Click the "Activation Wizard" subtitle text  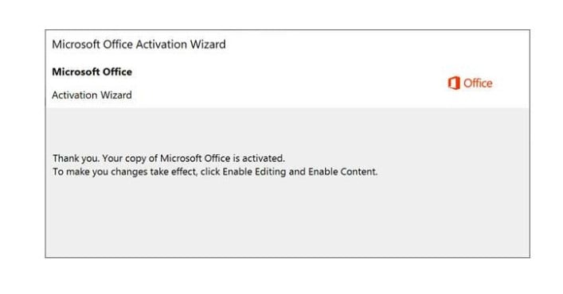tap(92, 95)
